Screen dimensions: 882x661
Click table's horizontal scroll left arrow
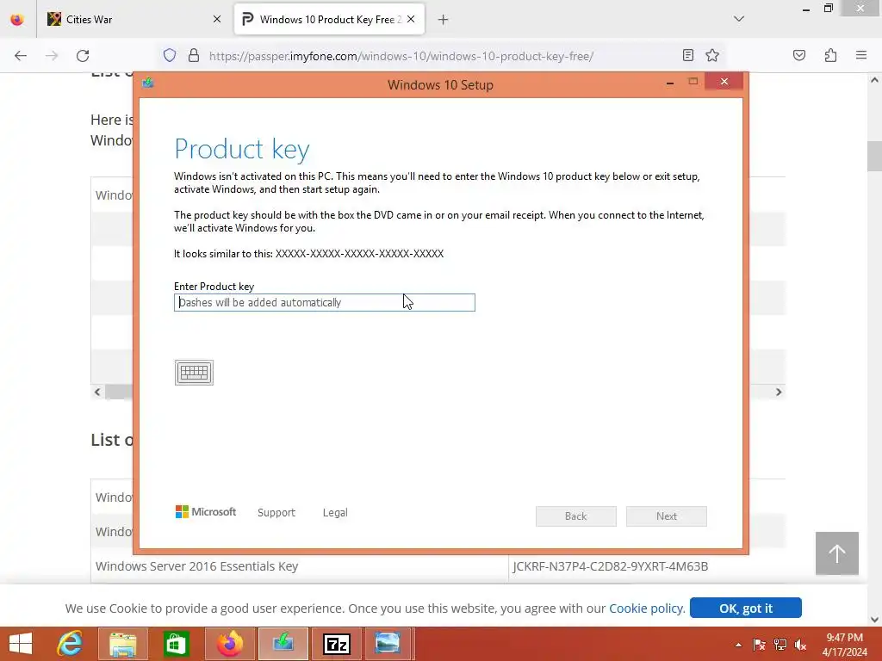[97, 392]
